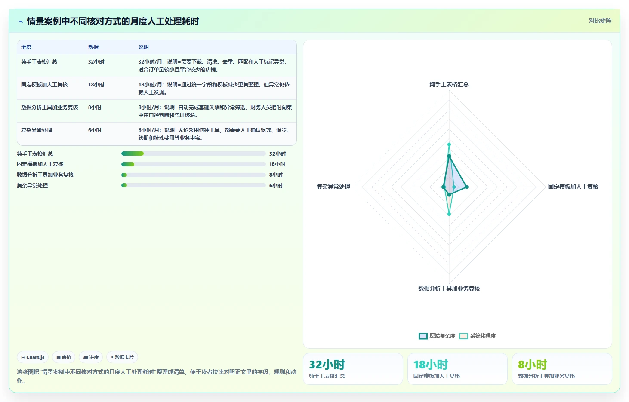Click the 维度 column header
Viewport: 629px width, 402px height.
coord(26,47)
